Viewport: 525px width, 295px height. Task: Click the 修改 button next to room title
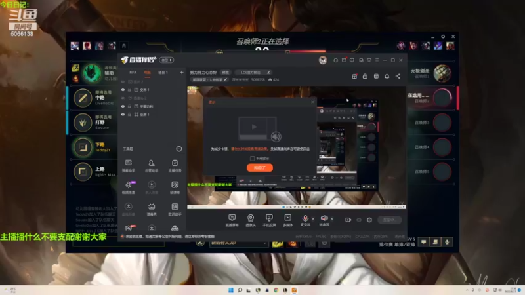click(226, 72)
